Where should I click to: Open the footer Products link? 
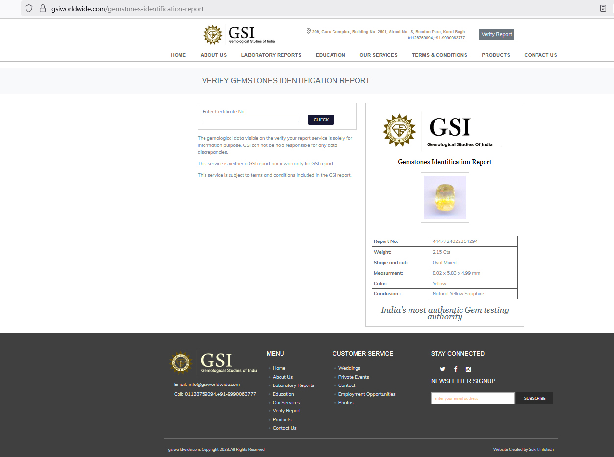(x=282, y=420)
